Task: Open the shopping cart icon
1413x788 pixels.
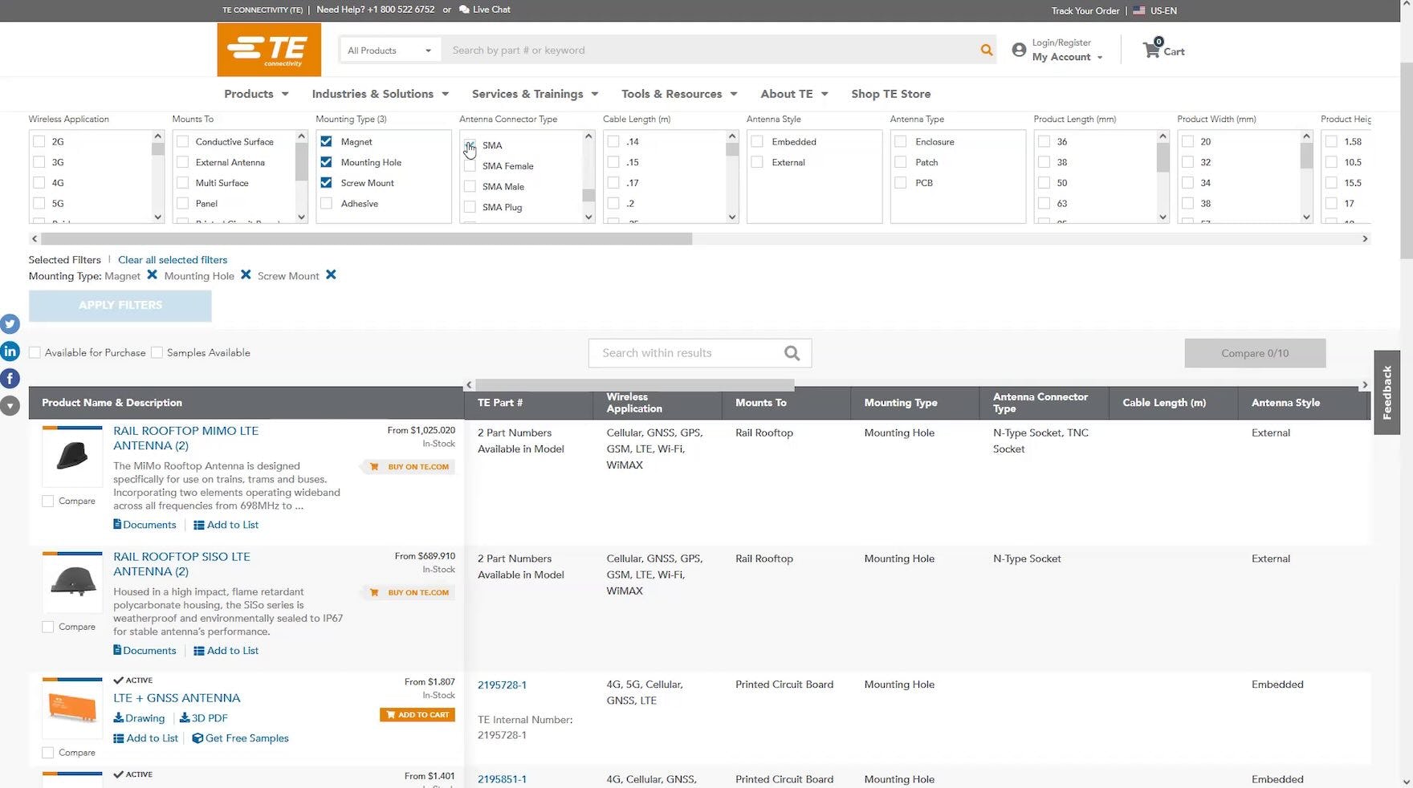Action: [1151, 50]
